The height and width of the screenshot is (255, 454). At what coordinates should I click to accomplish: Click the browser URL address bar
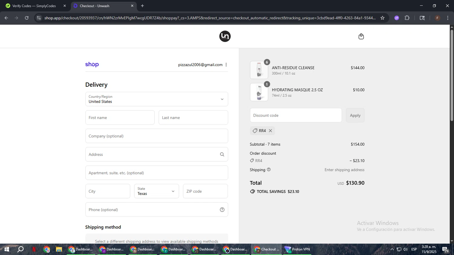click(210, 18)
